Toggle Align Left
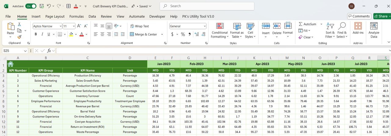This screenshot has height=136, width=391. click(x=96, y=34)
